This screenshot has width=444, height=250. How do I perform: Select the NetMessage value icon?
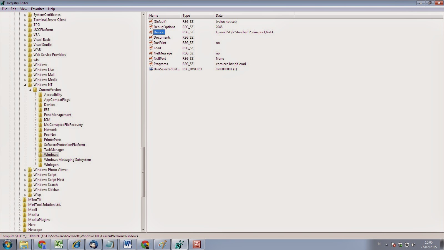(x=151, y=53)
